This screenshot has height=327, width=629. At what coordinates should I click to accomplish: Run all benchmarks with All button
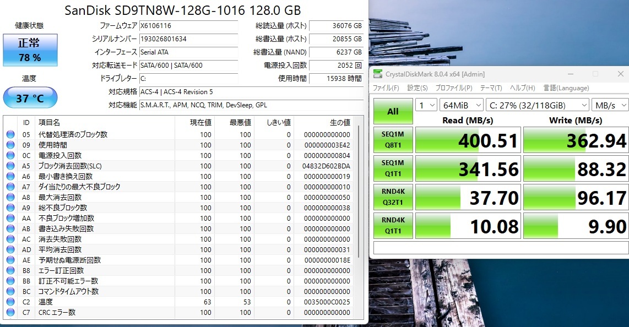pyautogui.click(x=393, y=111)
